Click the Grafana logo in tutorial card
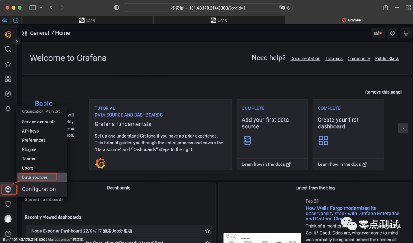 100,163
